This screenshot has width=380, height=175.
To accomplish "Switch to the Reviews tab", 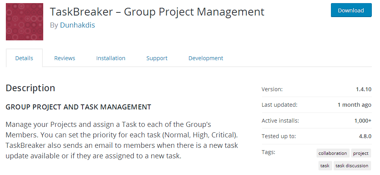I will pyautogui.click(x=65, y=58).
